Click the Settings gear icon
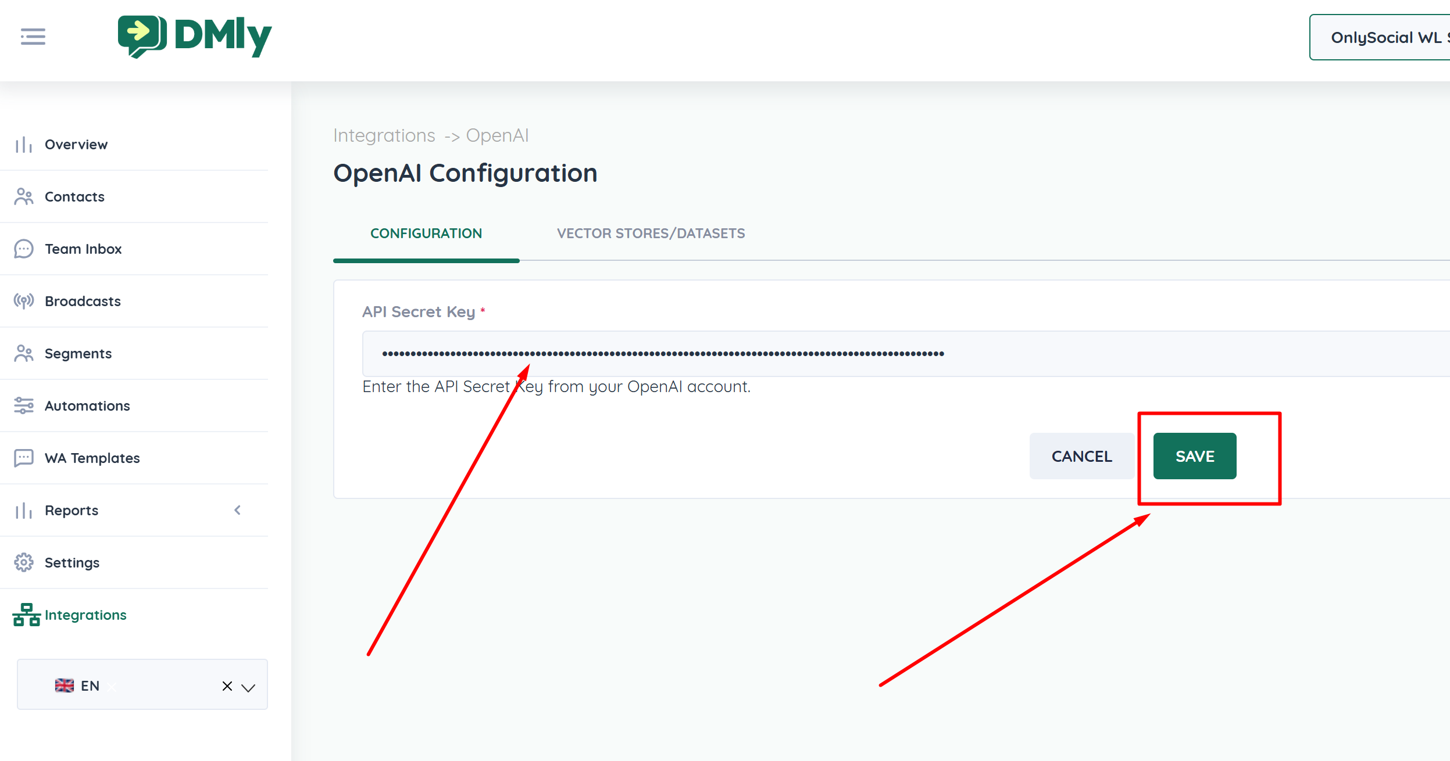Image resolution: width=1450 pixels, height=761 pixels. [x=24, y=562]
